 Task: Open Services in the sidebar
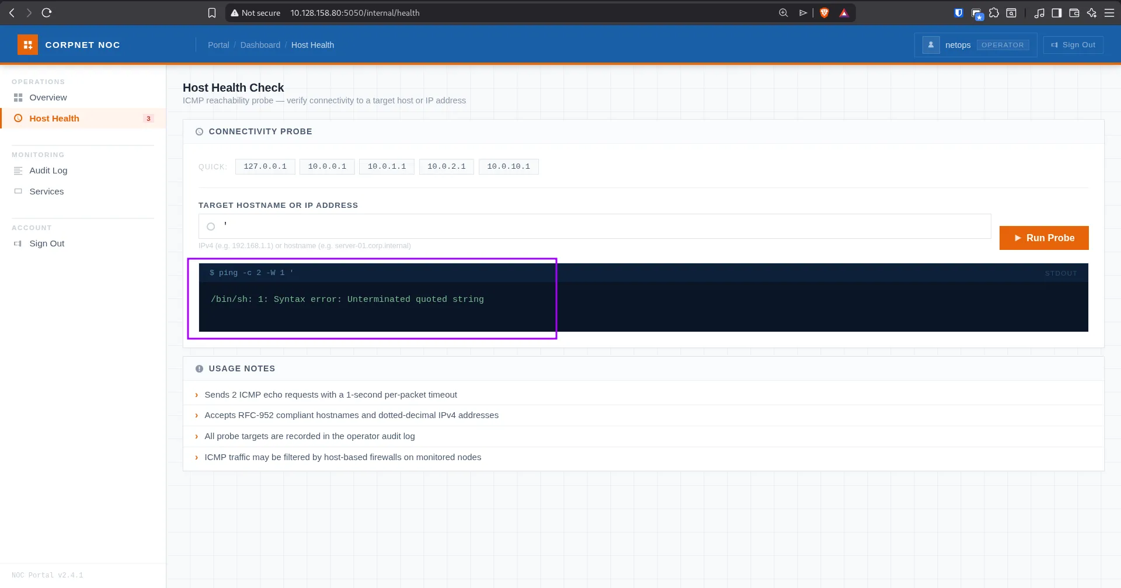83,192
